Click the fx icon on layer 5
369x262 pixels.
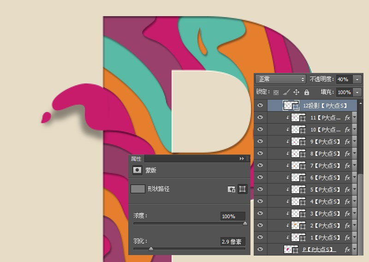pyautogui.click(x=347, y=190)
